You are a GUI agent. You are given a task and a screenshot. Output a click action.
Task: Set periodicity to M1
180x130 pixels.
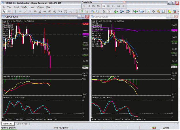pyautogui.click(x=84, y=6)
